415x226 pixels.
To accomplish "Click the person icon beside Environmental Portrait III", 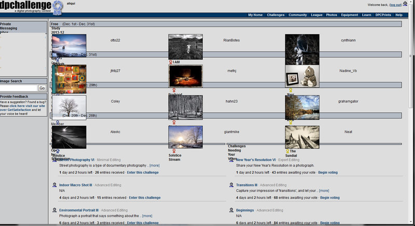I will [54, 210].
